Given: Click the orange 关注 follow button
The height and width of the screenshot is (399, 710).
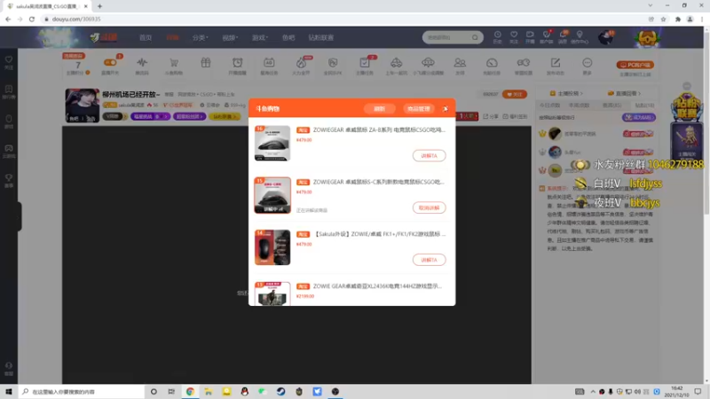Looking at the screenshot, I should (x=515, y=94).
